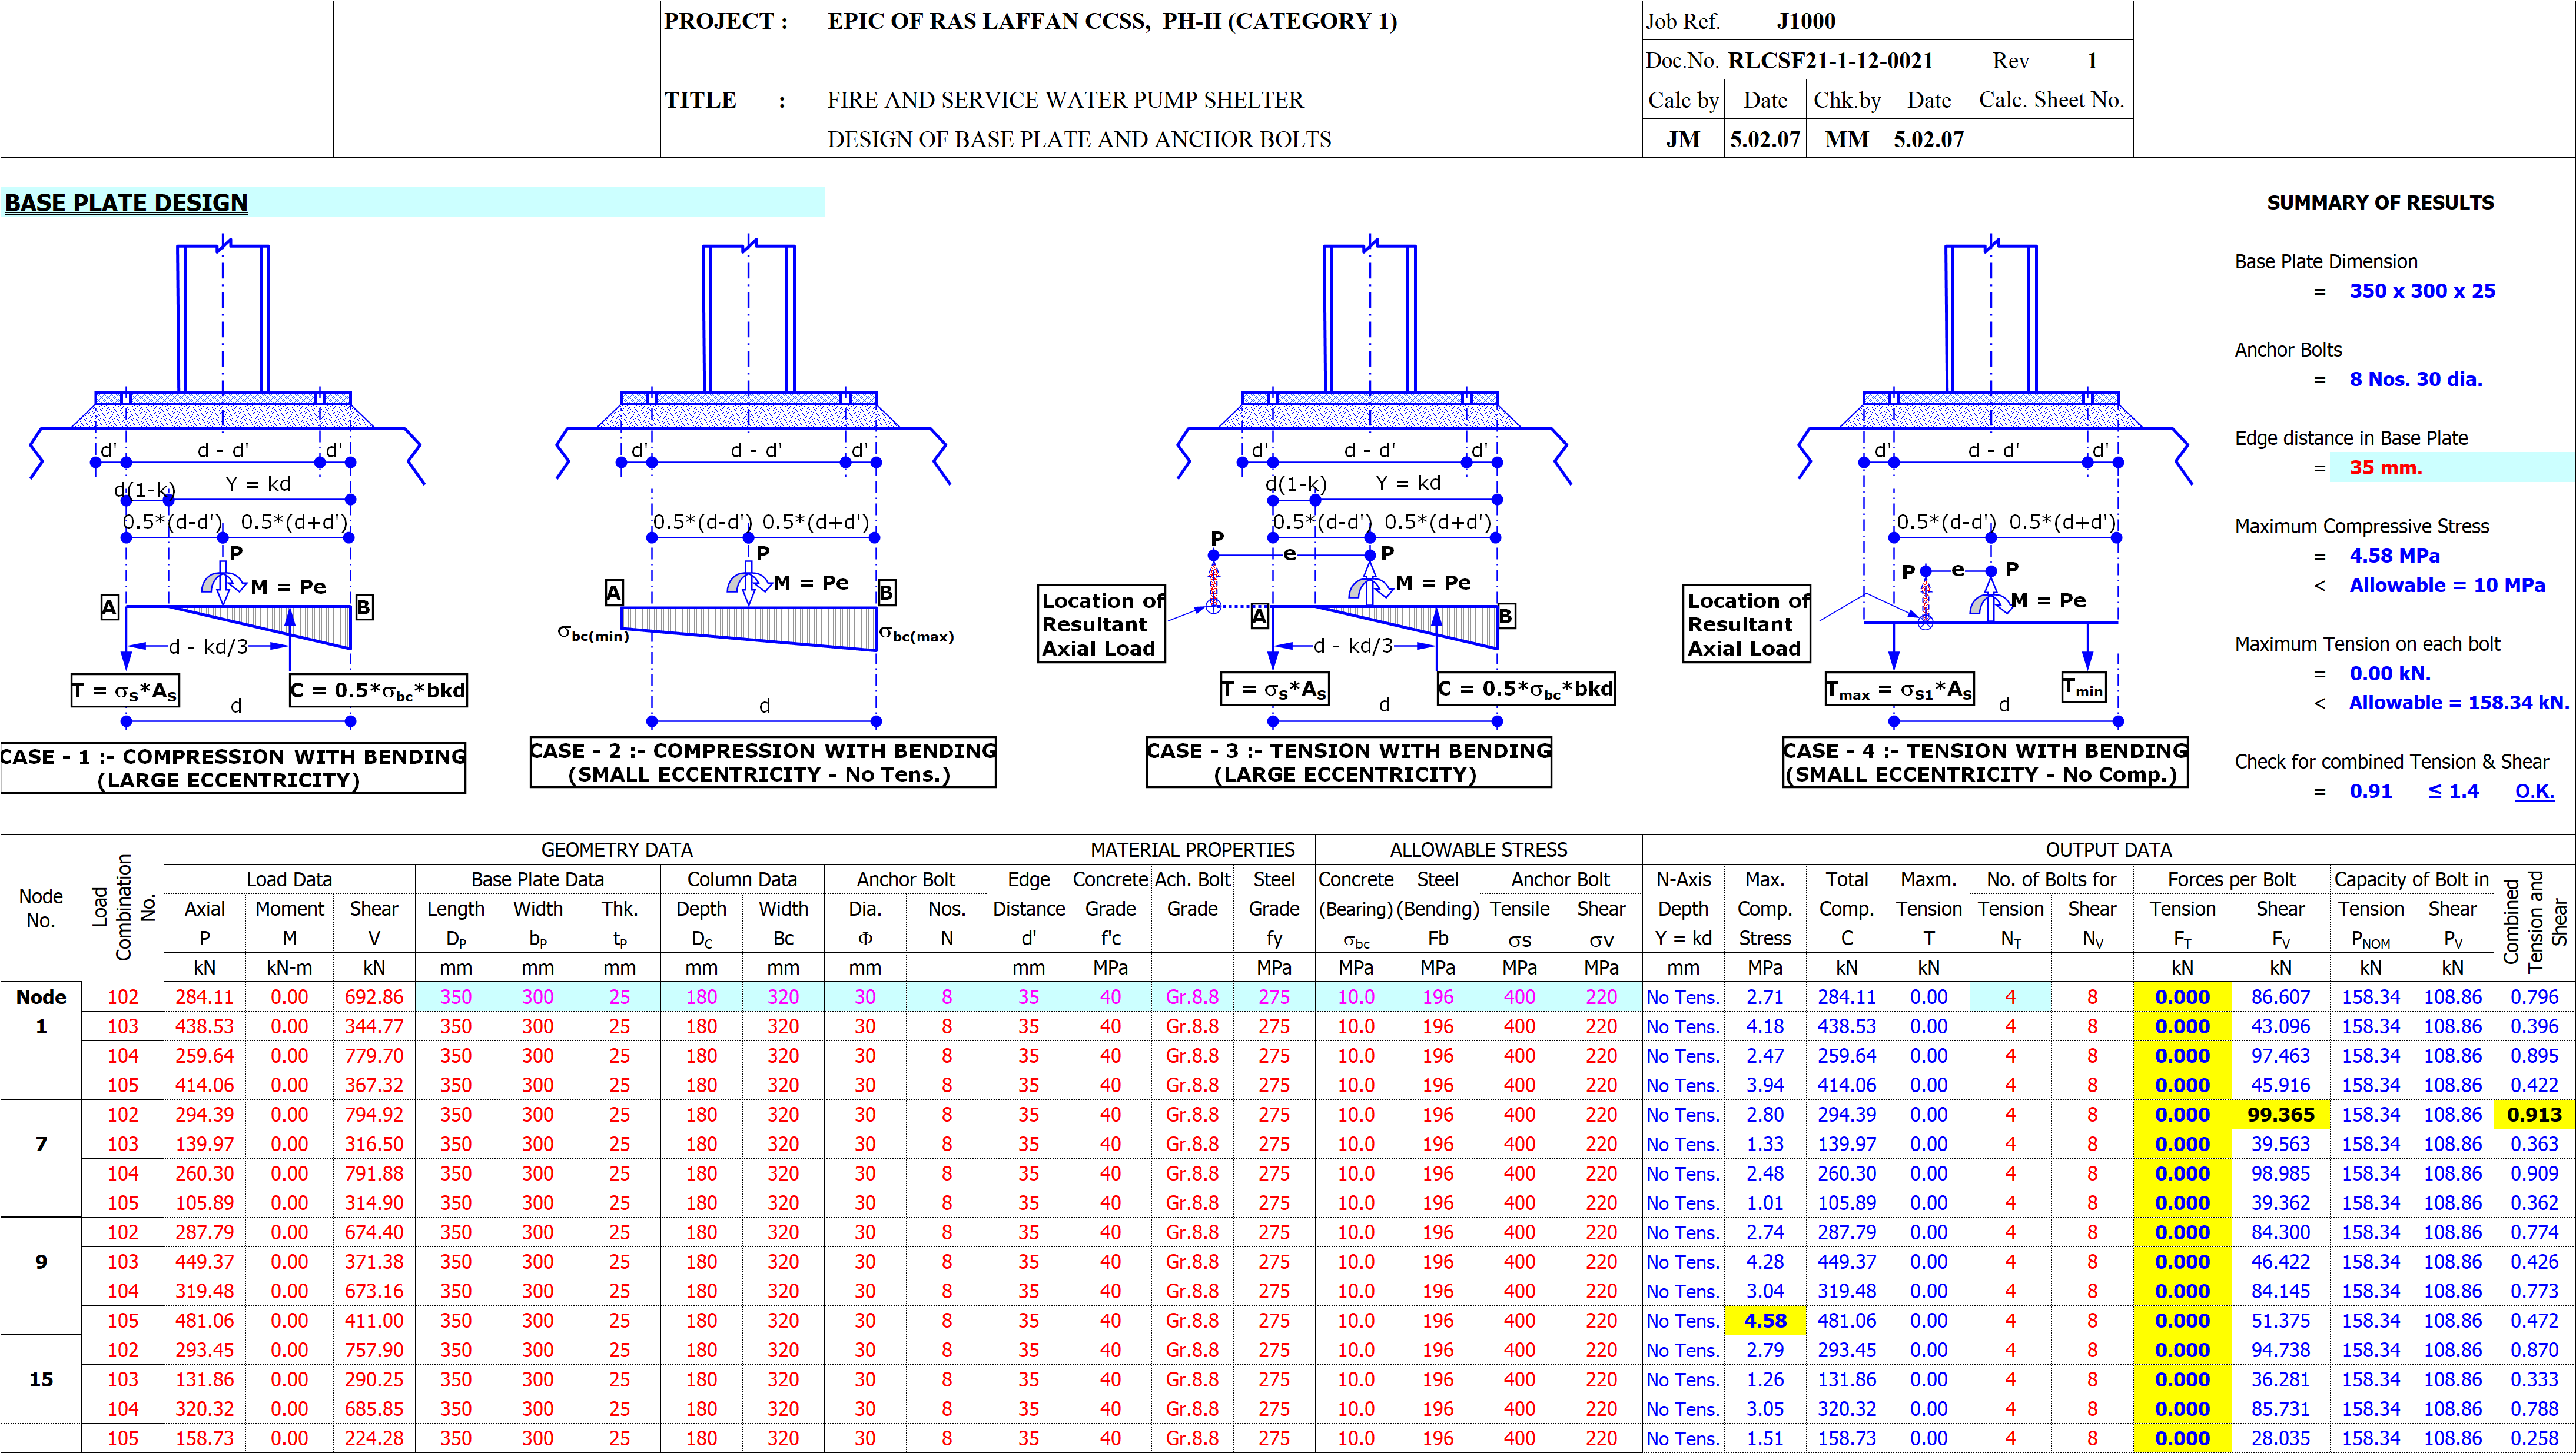Screen dimensions: 2576x1453
Task: Click the OUTPUT DATA section header
Action: pyautogui.click(x=2110, y=849)
